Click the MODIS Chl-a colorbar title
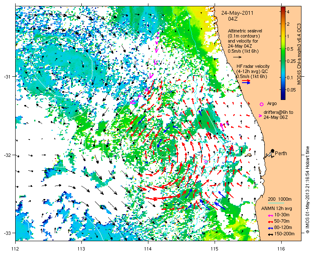Screen dimensions: 312x253 pos(299,54)
